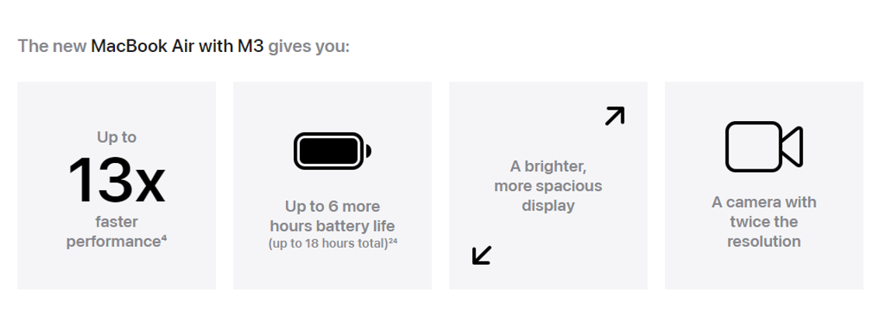Click the footnote 4 superscript after performance

pyautogui.click(x=164, y=237)
